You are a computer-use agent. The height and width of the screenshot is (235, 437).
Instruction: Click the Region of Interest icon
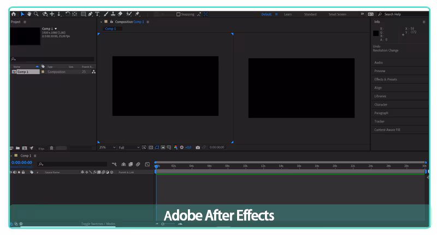pos(163,148)
